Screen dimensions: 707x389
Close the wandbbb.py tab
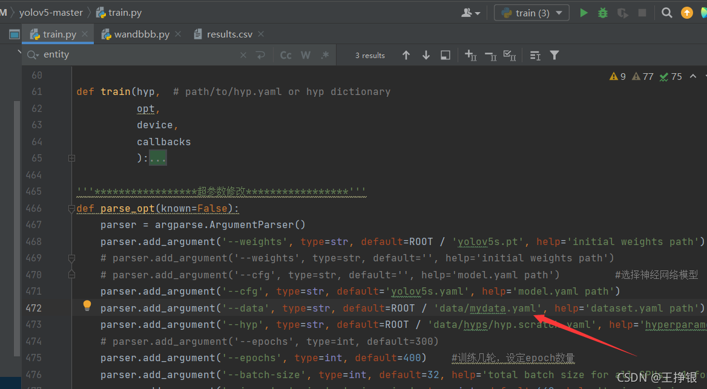178,34
